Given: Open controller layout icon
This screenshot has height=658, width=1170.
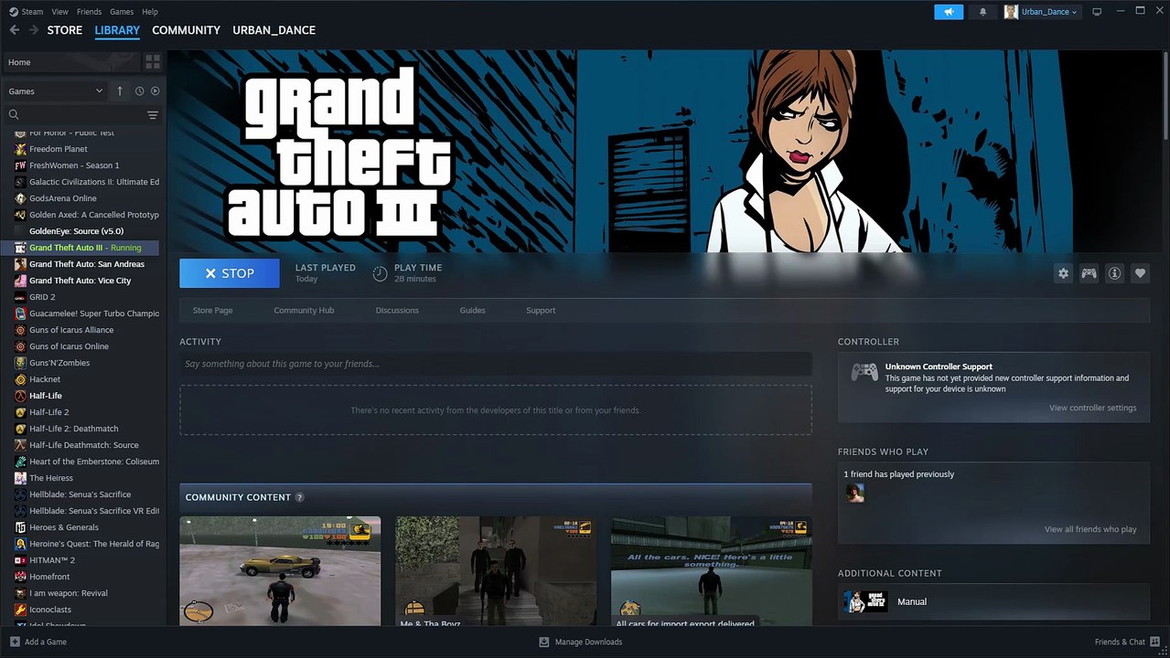Looking at the screenshot, I should click(x=1089, y=273).
